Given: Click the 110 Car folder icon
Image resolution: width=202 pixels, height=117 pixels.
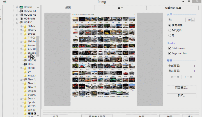Looking at the screenshot, I should pos(25,38).
